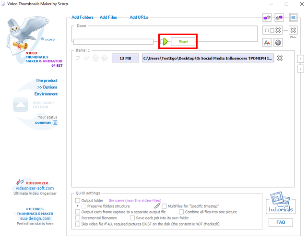Click the export icon with purple arrow on right
This screenshot has height=240, width=307.
coord(279,18)
